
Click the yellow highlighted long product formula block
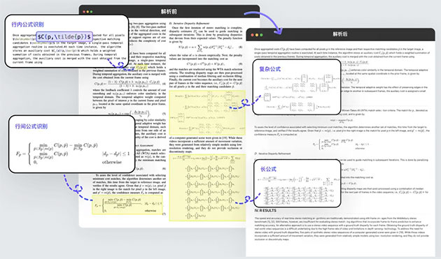click(x=207, y=188)
